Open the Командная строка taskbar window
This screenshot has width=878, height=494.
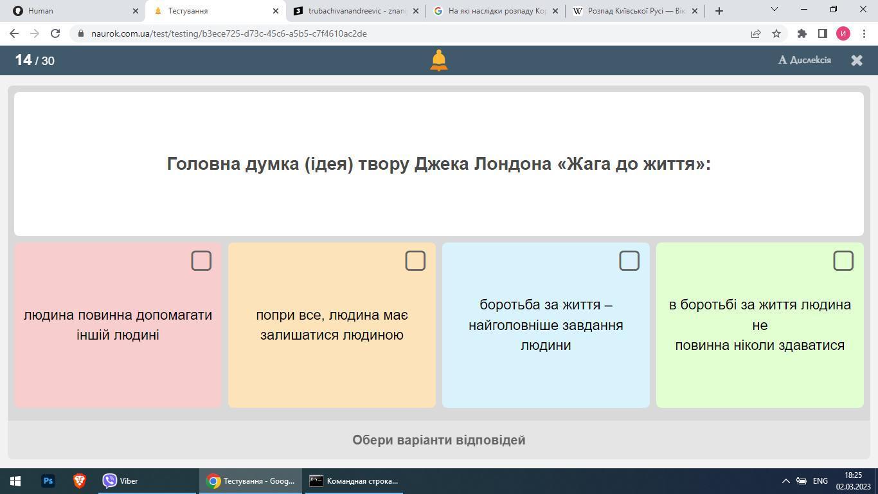coord(354,481)
